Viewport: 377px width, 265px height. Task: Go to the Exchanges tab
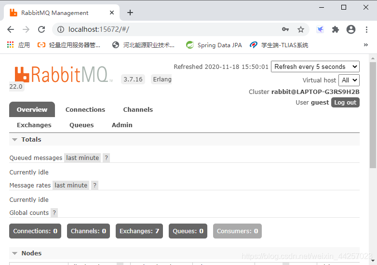[x=34, y=125]
